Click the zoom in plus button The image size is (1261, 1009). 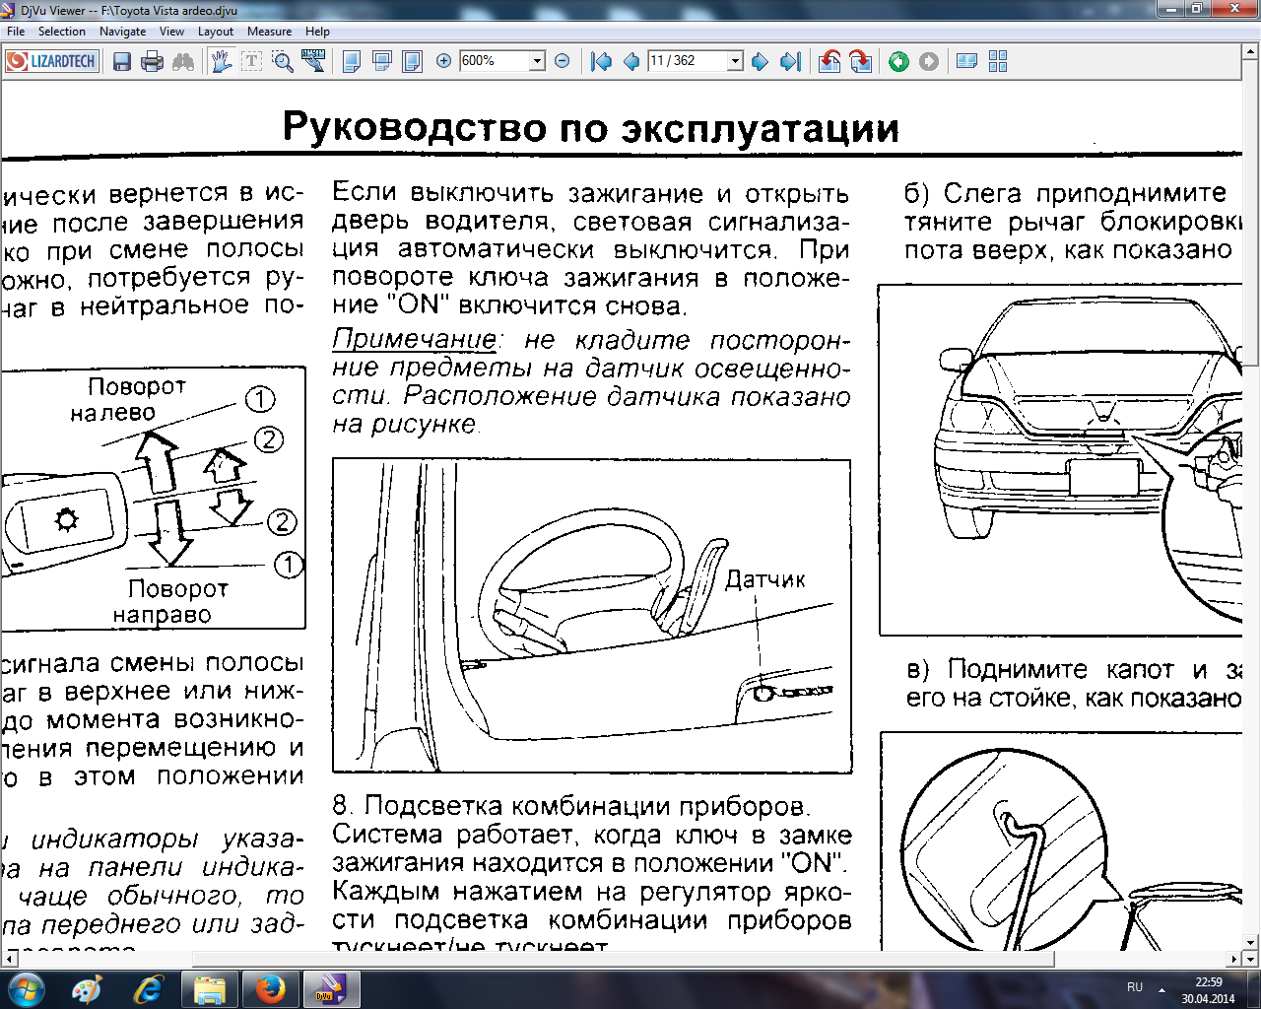pos(443,61)
